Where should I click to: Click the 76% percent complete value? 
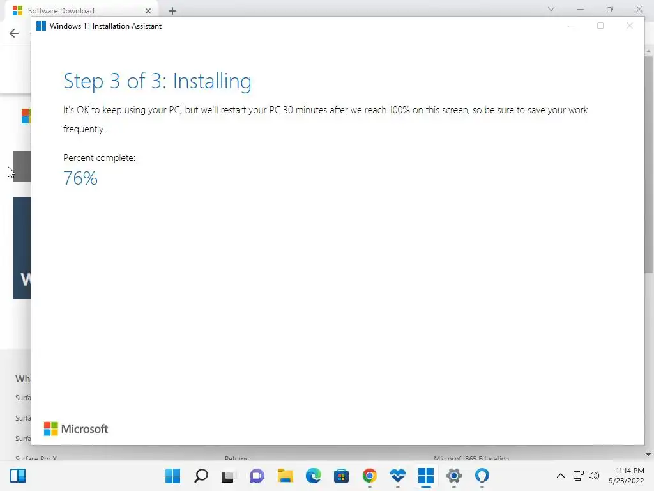click(x=80, y=178)
